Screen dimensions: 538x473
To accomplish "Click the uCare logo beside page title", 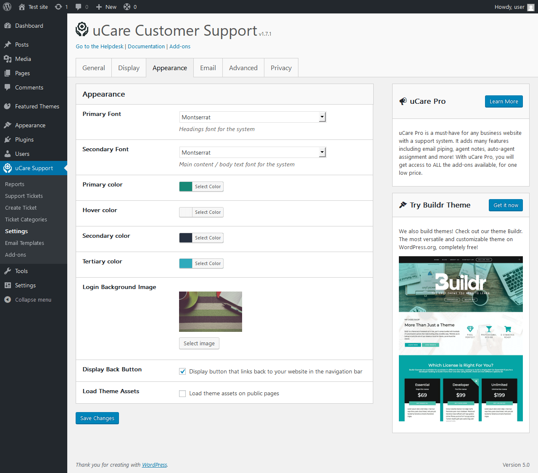I will (x=82, y=29).
